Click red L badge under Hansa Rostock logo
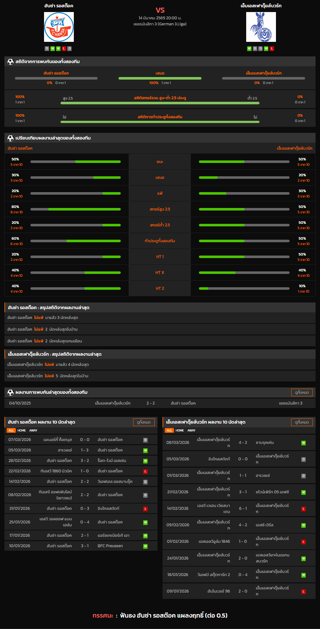 tap(64, 49)
